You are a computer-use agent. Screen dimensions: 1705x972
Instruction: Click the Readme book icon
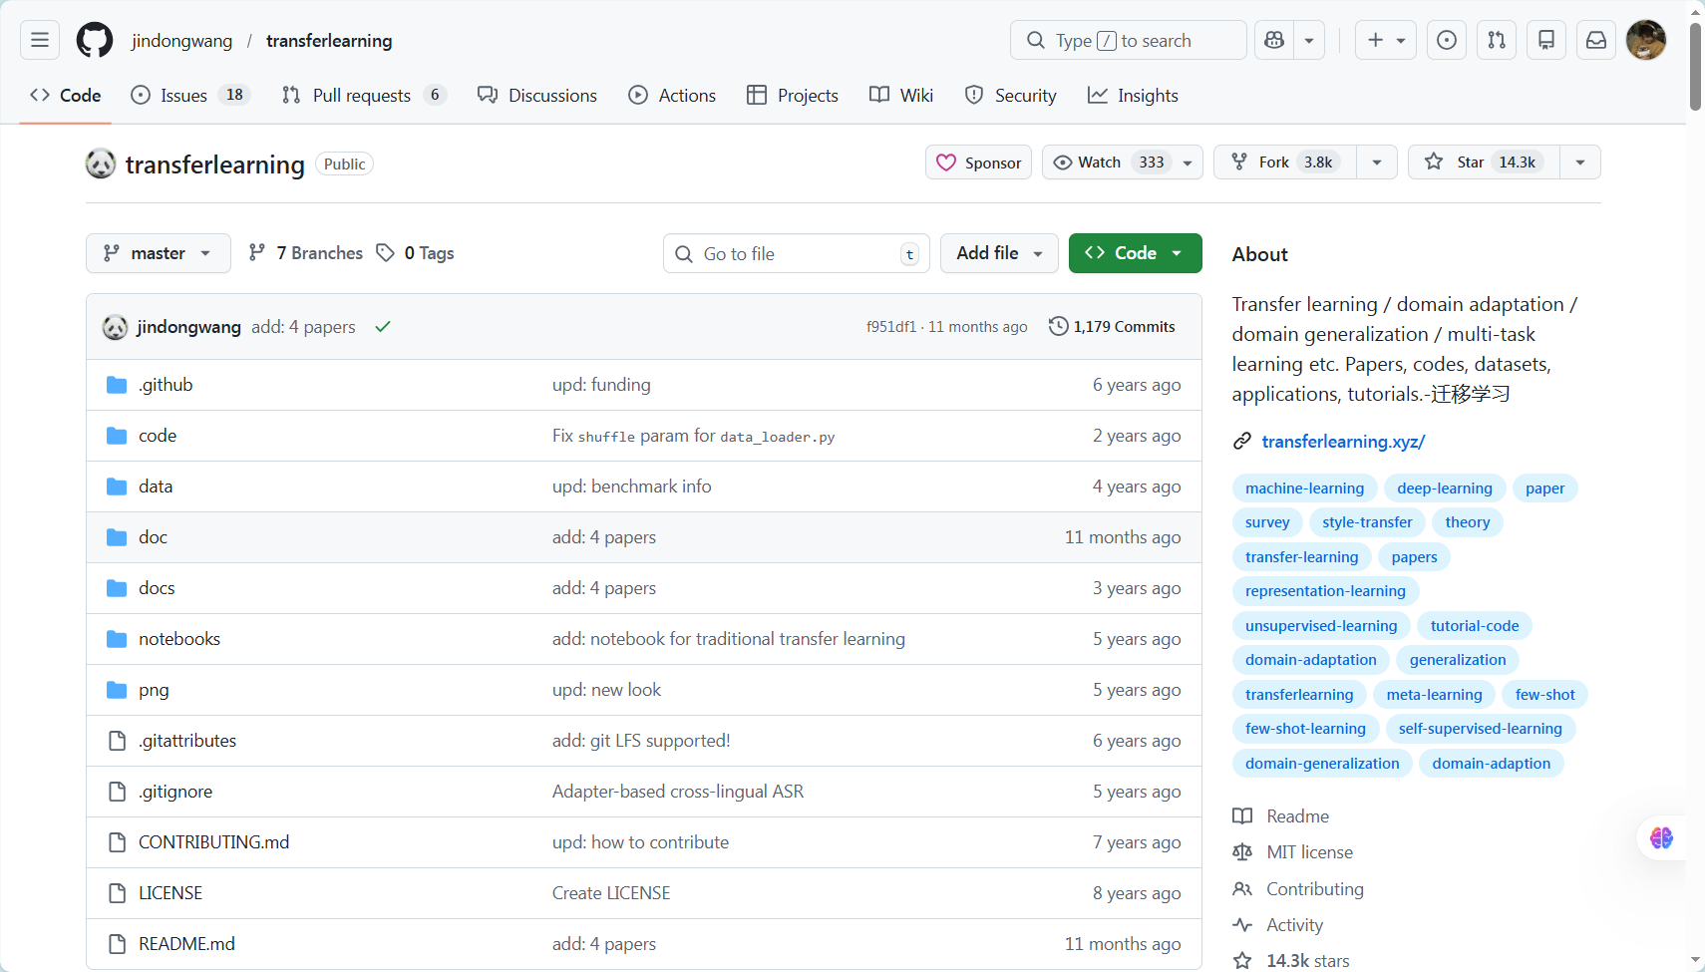[1242, 815]
